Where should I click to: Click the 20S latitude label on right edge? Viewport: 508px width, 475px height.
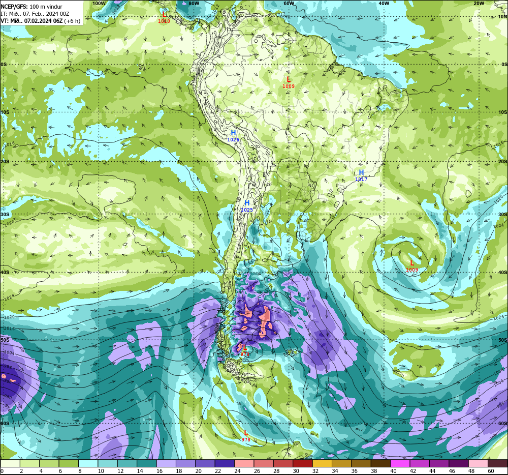pyautogui.click(x=502, y=161)
